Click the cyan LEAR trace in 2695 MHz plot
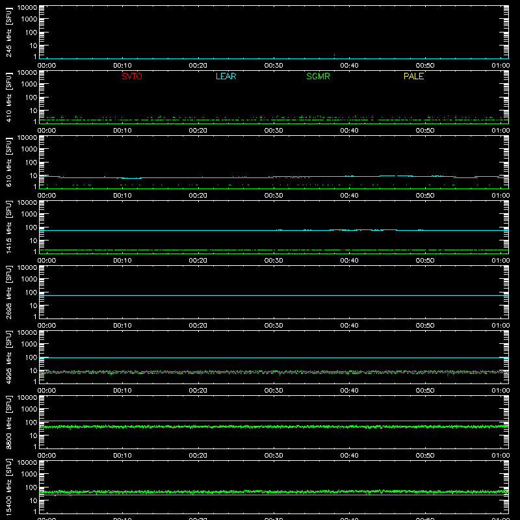 (x=274, y=295)
